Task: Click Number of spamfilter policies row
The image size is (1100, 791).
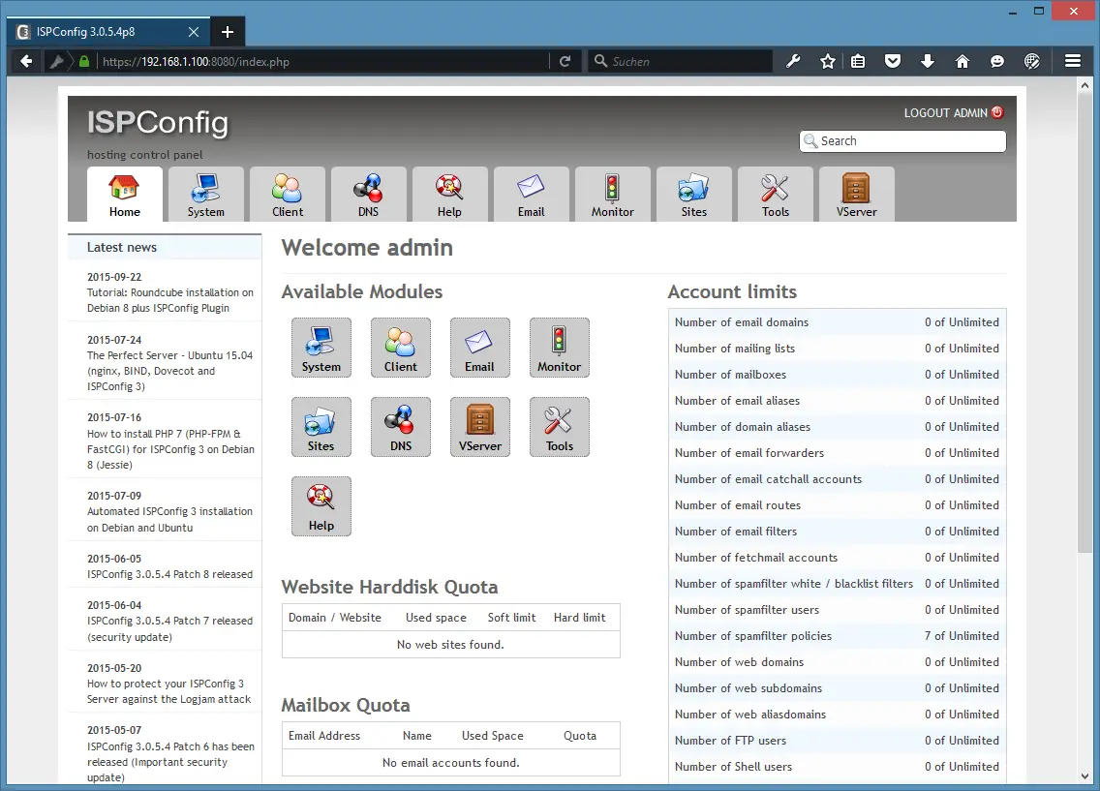Action: (837, 636)
